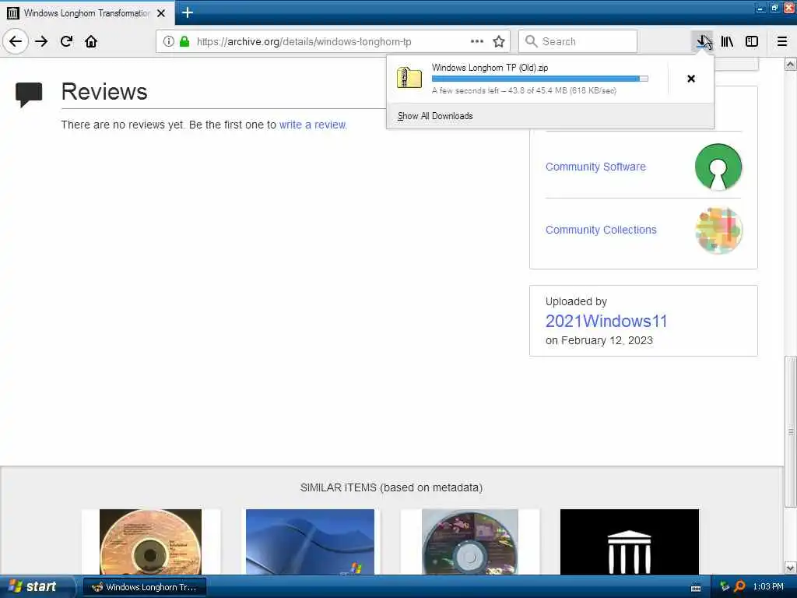This screenshot has height=598, width=797.
Task: Open the Community Software link
Action: [595, 167]
